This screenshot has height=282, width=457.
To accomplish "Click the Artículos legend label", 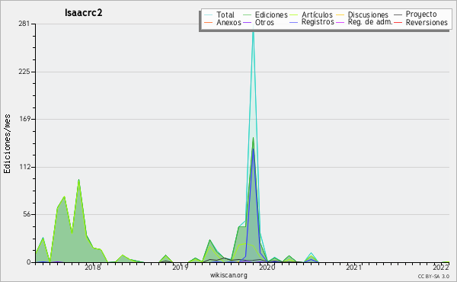I will click(x=317, y=14).
